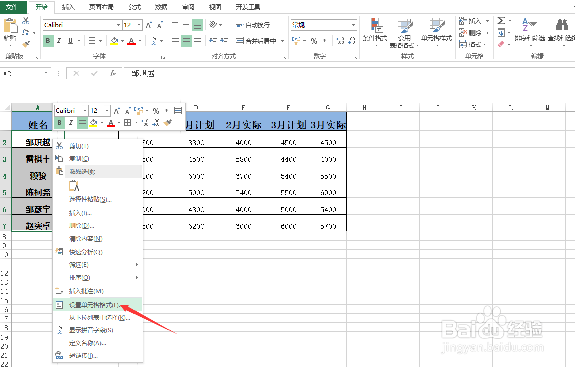575x367 pixels.
Task: Open ribbon font size 12 dropdown
Action: (x=139, y=25)
